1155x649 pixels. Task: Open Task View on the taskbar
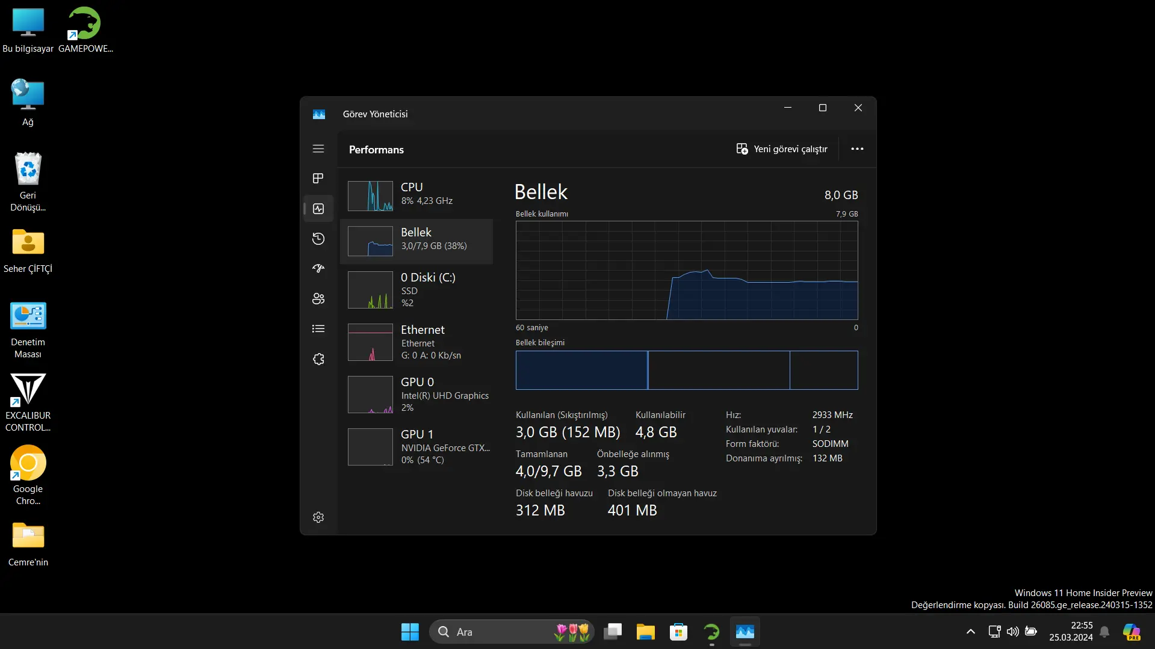coord(613,632)
